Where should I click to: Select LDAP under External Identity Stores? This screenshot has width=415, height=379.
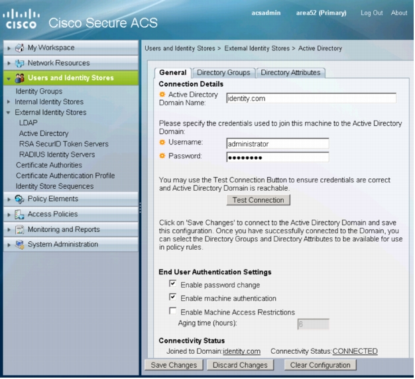pyautogui.click(x=29, y=123)
